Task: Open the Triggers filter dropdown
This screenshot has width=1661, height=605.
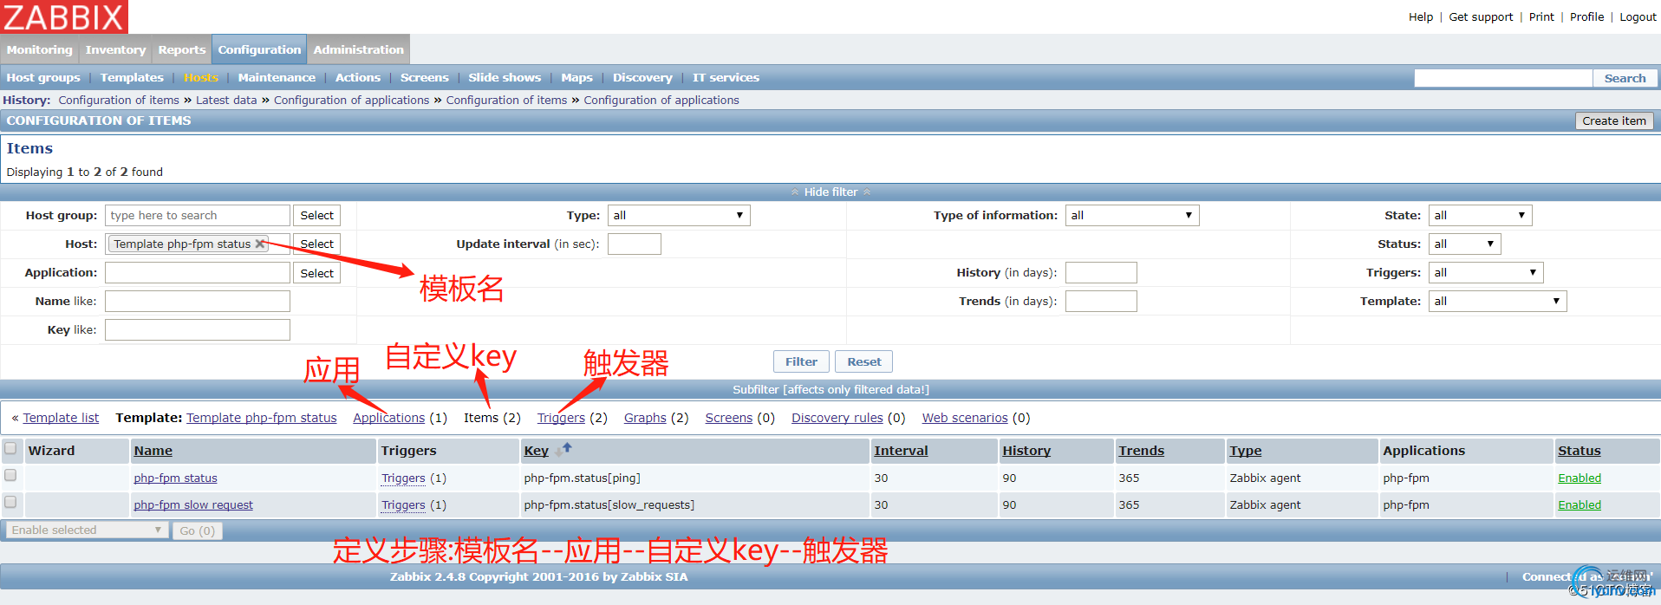Action: click(x=1486, y=272)
